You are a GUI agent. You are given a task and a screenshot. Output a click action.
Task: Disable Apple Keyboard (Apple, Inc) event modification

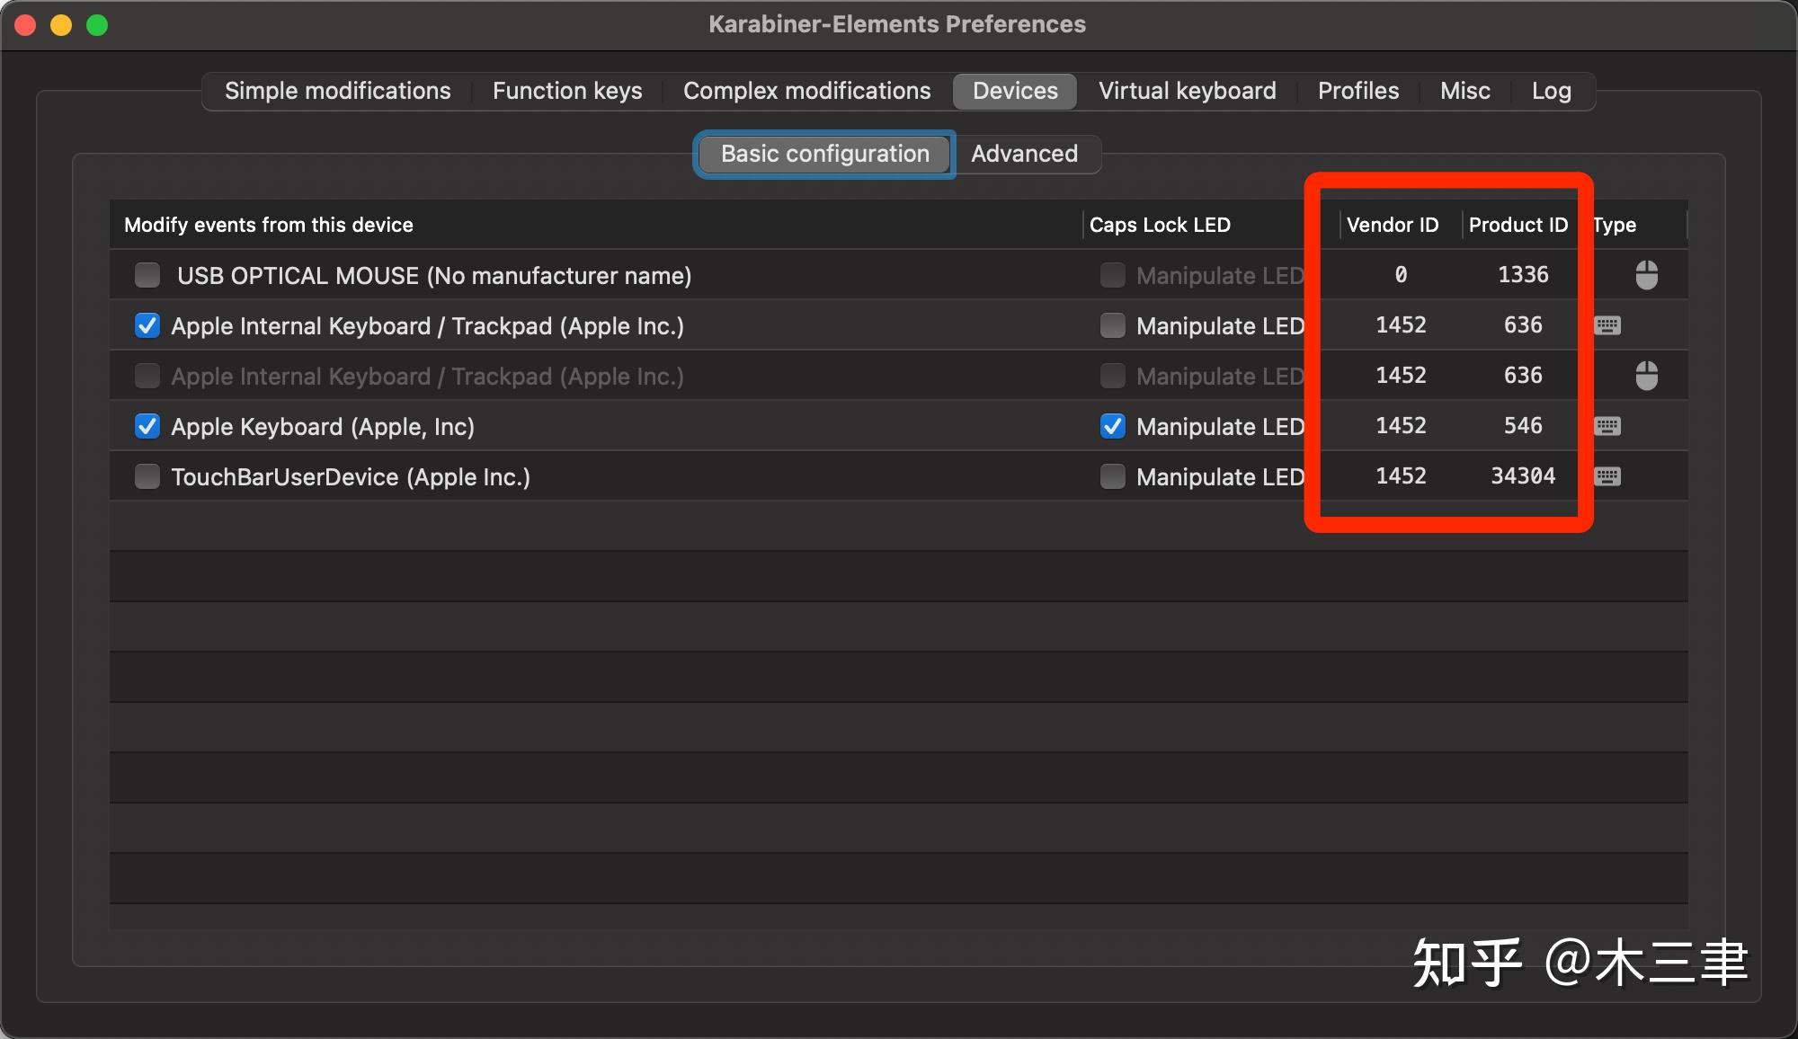tap(147, 426)
